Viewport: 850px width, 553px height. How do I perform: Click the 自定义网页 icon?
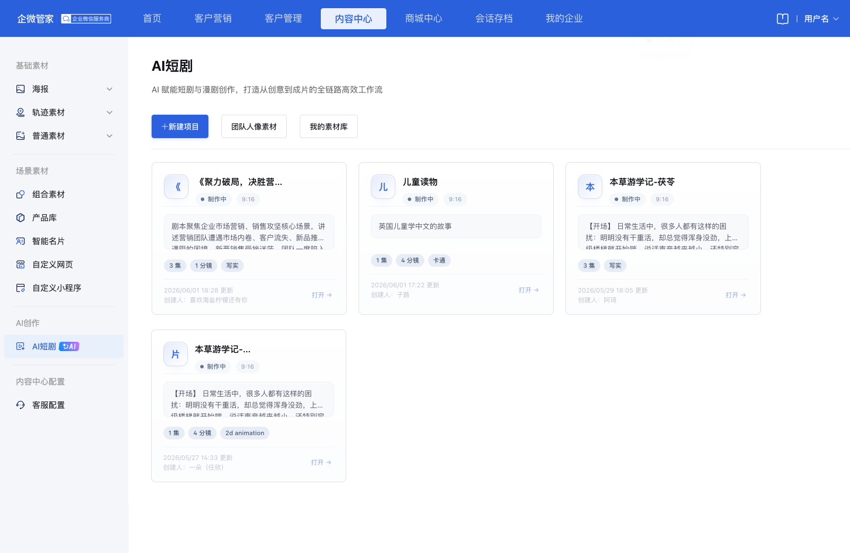click(20, 265)
